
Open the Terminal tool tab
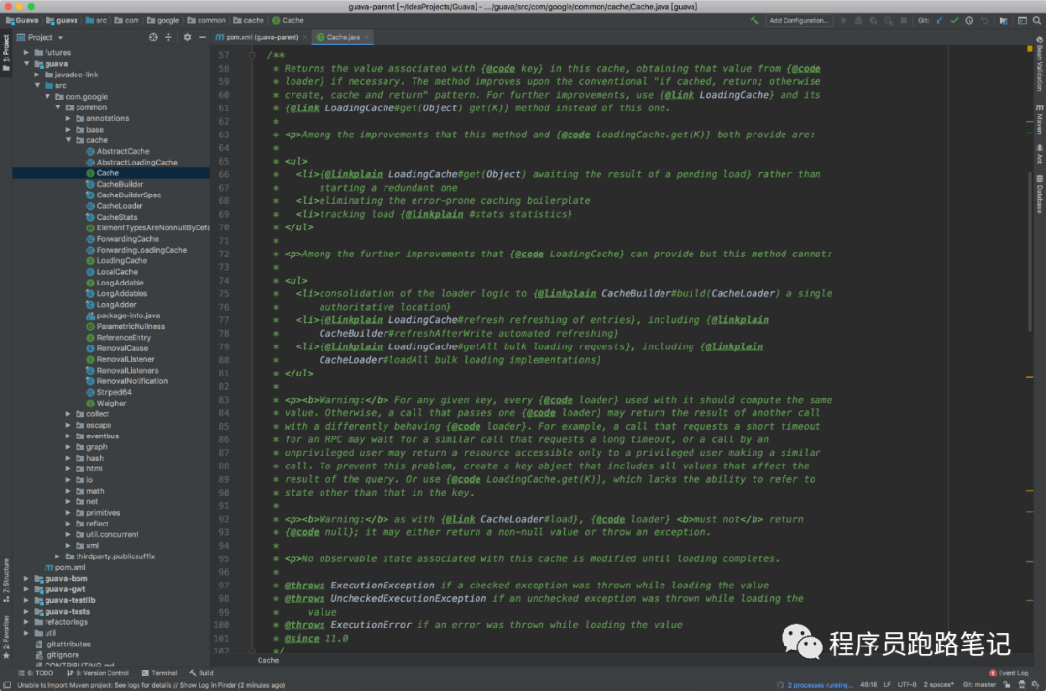160,673
